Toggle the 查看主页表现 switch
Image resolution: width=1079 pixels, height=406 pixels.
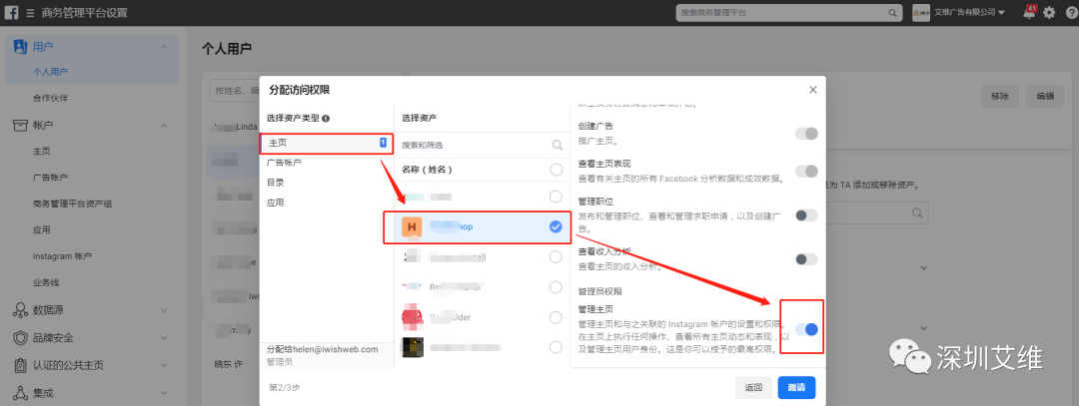click(806, 171)
